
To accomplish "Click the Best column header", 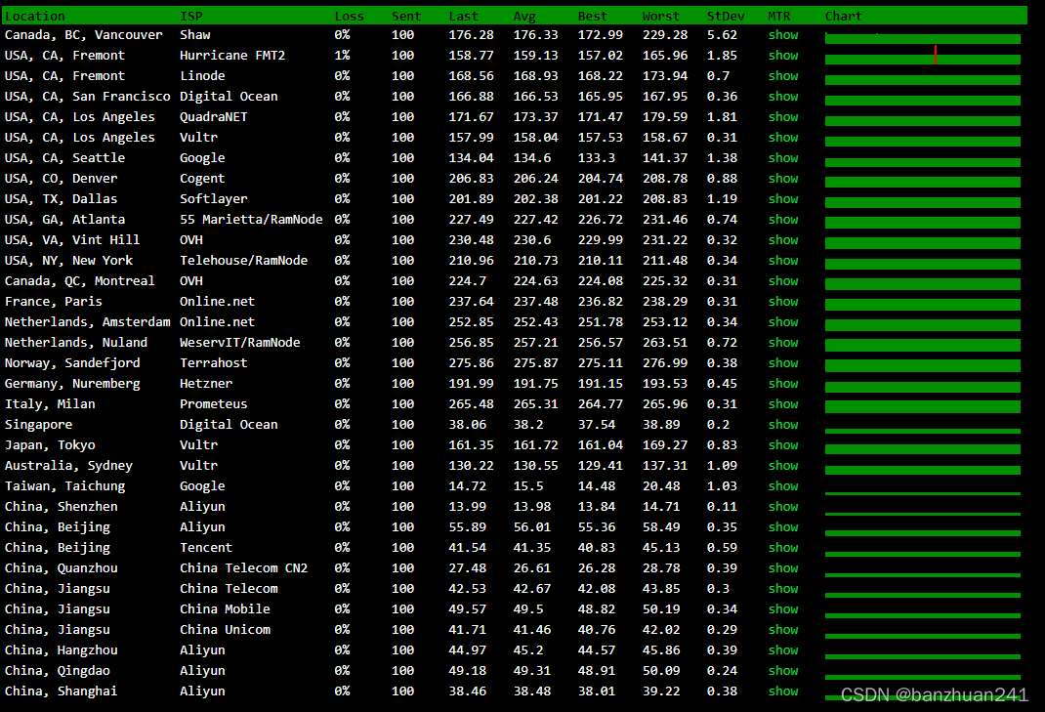I will pos(593,16).
